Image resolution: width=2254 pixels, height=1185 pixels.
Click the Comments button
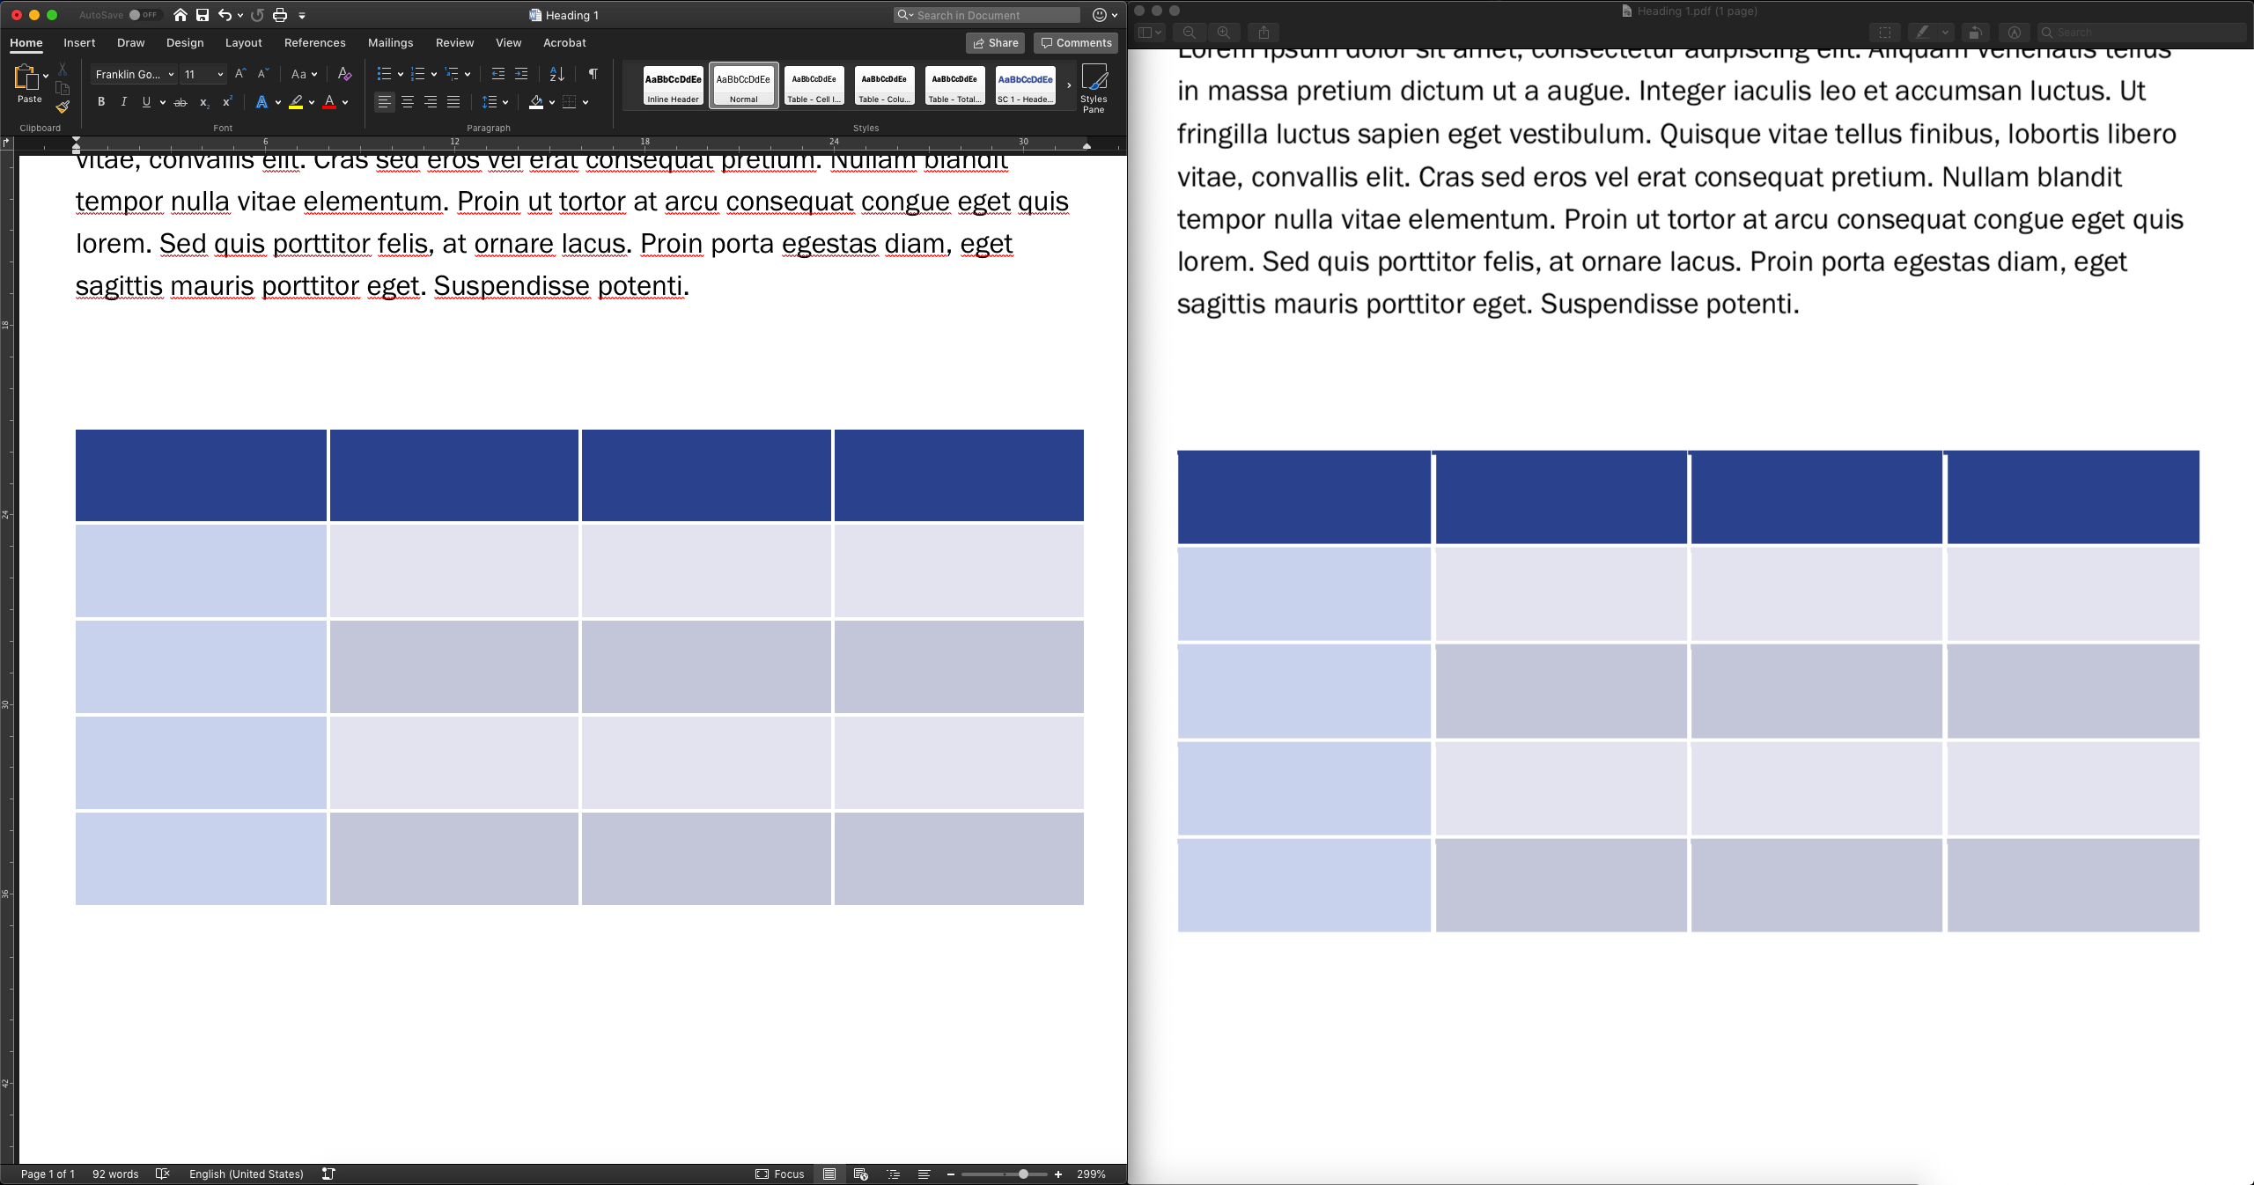[1076, 42]
